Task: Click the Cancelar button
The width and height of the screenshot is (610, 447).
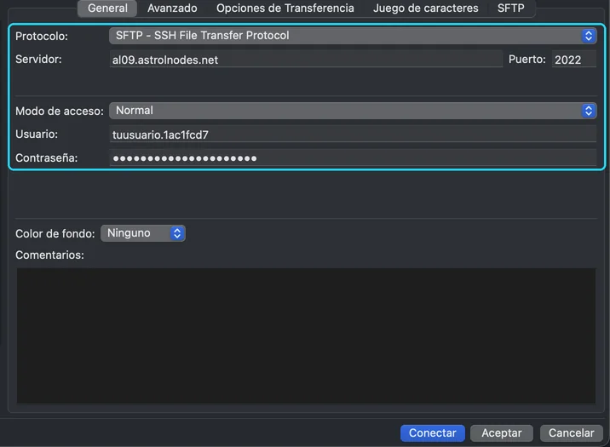Action: [571, 433]
